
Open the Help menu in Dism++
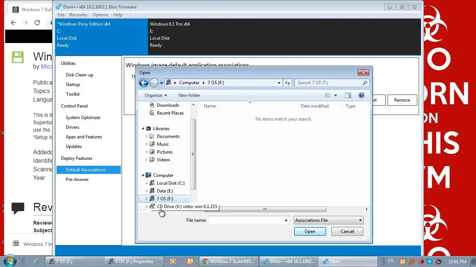click(x=118, y=15)
